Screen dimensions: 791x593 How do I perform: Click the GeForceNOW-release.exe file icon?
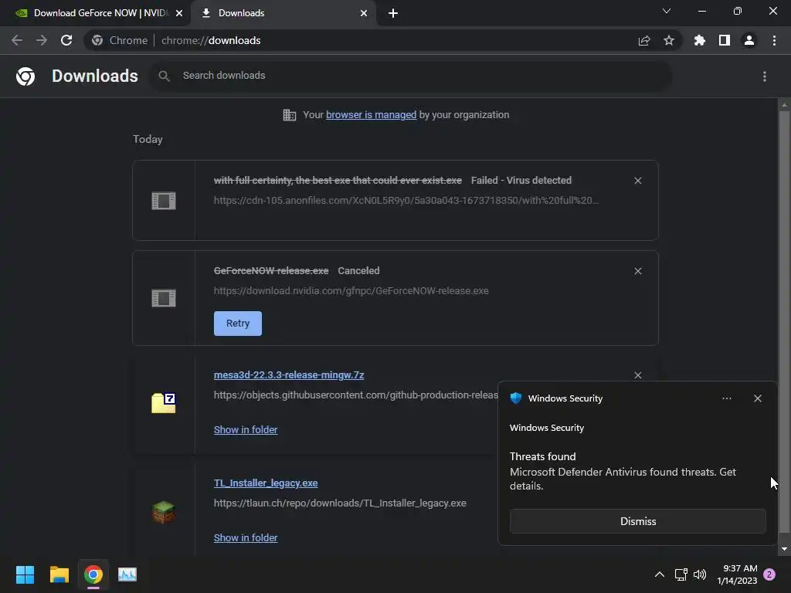tap(164, 298)
